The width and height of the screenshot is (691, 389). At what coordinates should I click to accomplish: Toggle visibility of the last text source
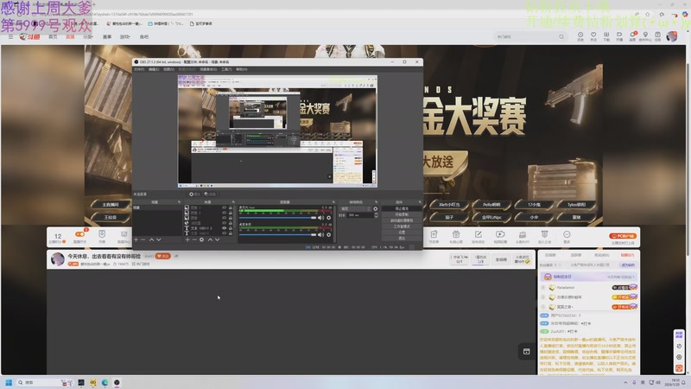(x=224, y=233)
